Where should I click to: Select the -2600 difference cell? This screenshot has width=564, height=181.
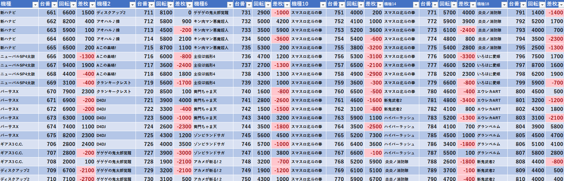click(x=281, y=100)
